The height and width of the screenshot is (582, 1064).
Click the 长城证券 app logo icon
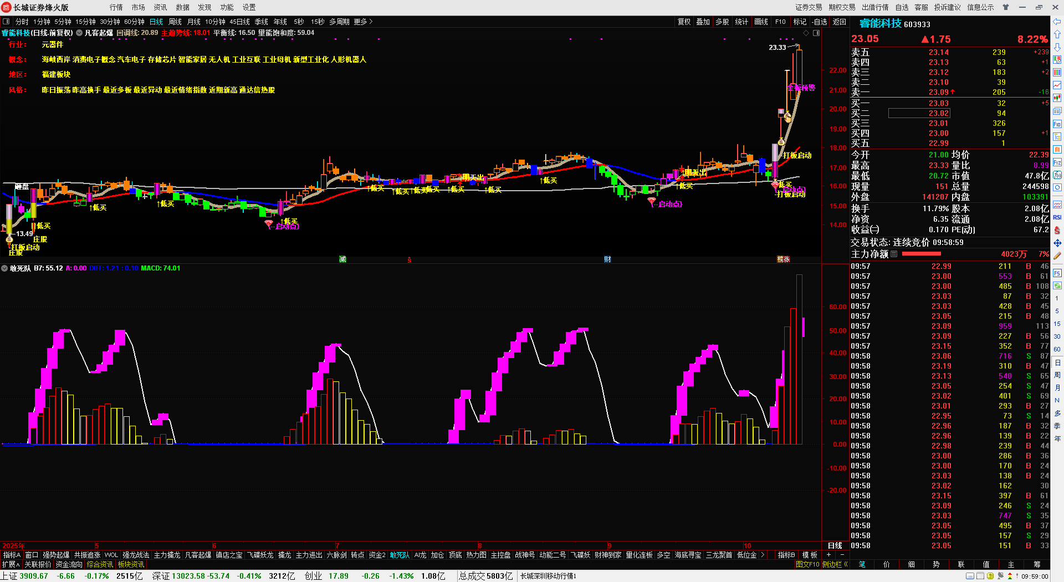pos(7,7)
